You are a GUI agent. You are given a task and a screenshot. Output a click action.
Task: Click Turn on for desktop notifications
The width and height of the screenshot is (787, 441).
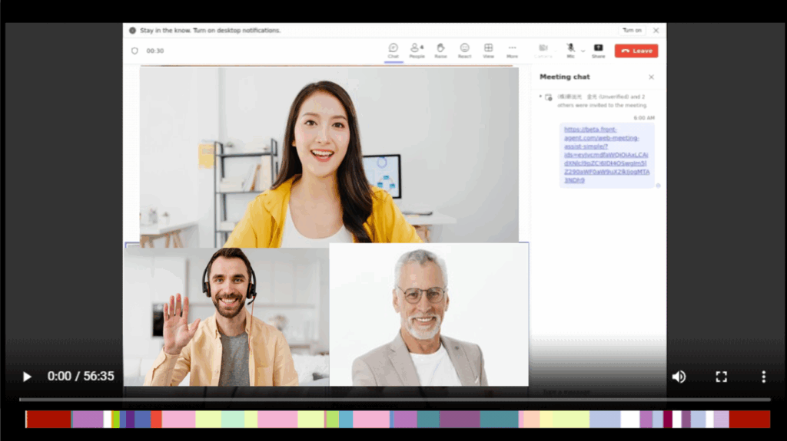[632, 30]
